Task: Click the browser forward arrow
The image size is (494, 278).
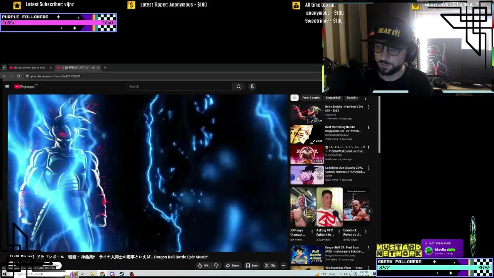Action: pos(11,76)
